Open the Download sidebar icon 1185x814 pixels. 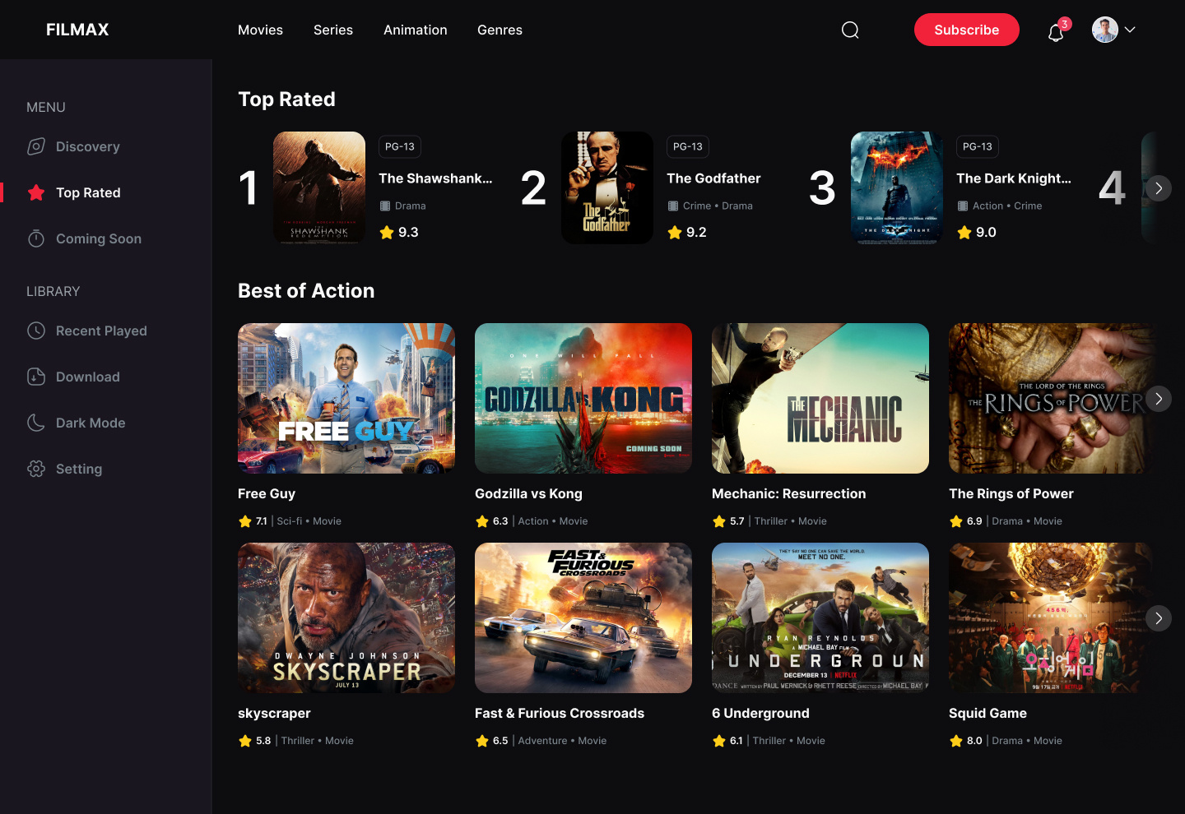point(36,377)
